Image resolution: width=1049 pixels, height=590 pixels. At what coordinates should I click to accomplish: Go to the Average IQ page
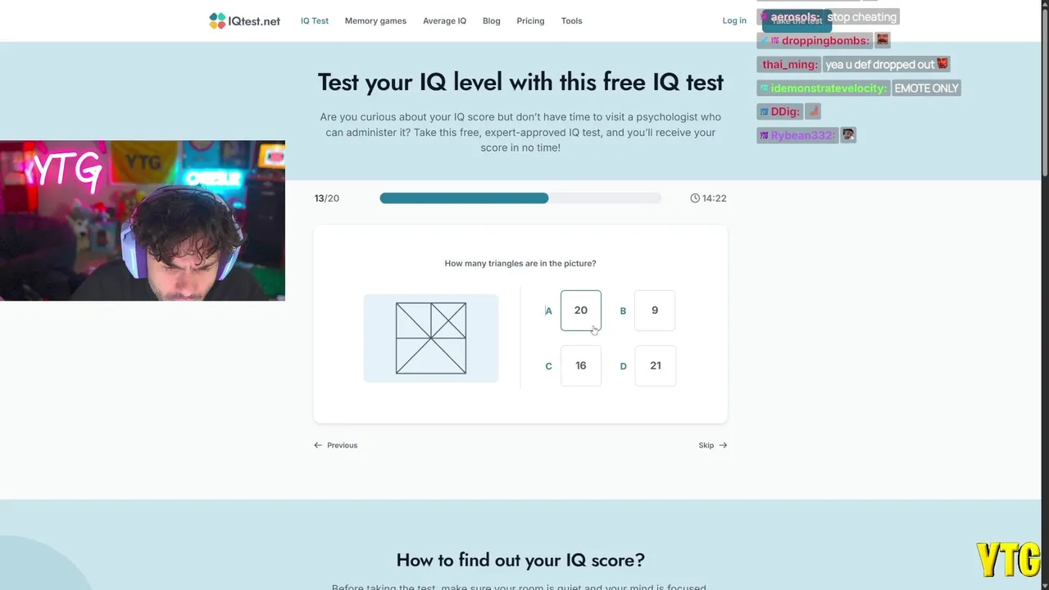pos(444,20)
